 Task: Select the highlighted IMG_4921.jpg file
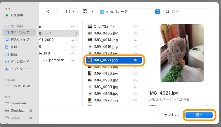[114, 60]
